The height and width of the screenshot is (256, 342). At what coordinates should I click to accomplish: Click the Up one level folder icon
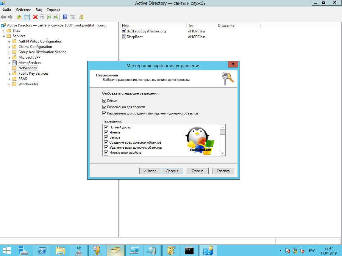click(x=19, y=17)
